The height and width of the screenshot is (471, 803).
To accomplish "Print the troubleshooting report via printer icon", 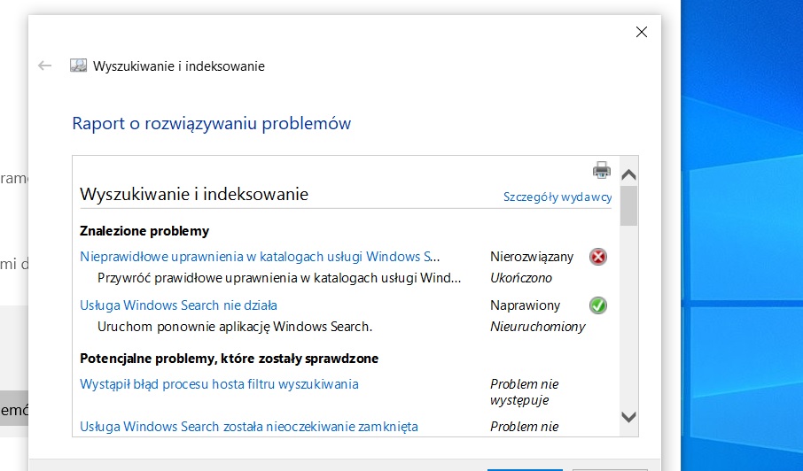I will [x=602, y=170].
